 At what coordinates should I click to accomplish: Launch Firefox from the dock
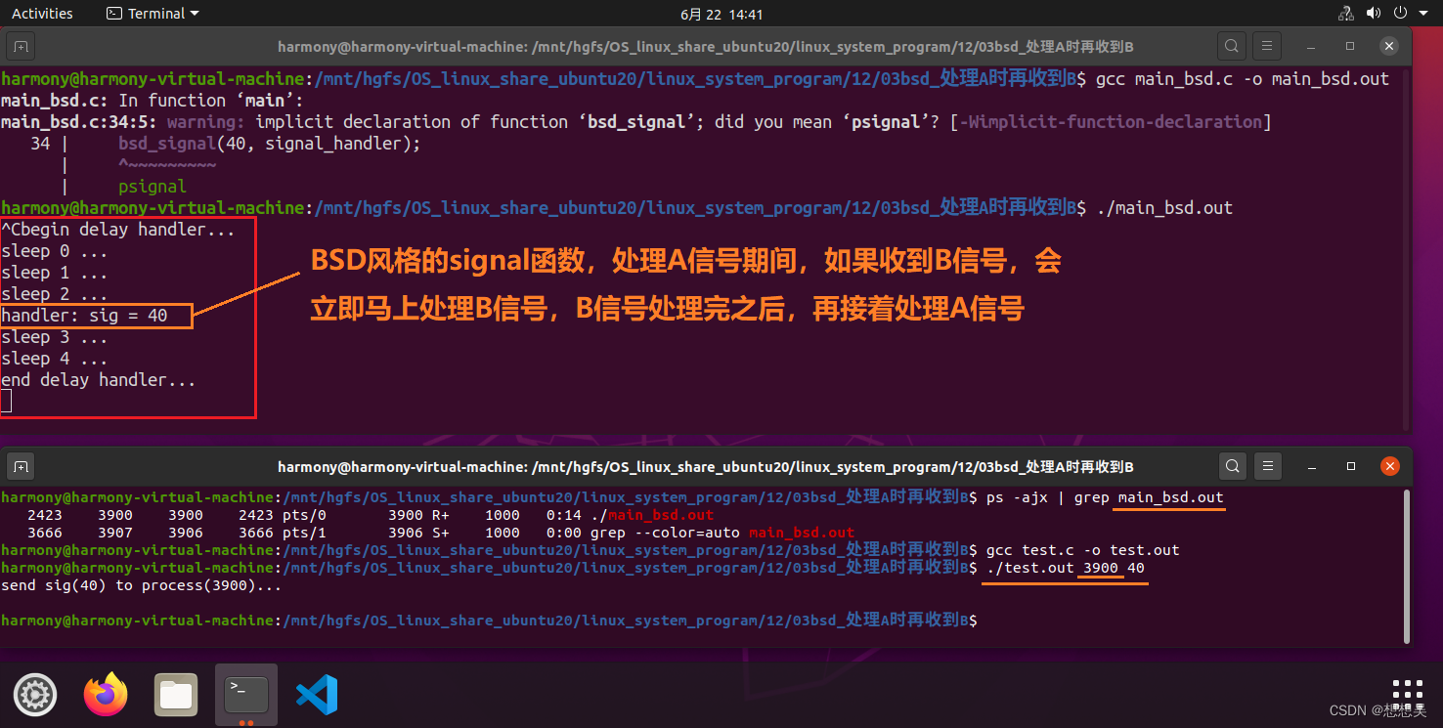click(x=106, y=695)
